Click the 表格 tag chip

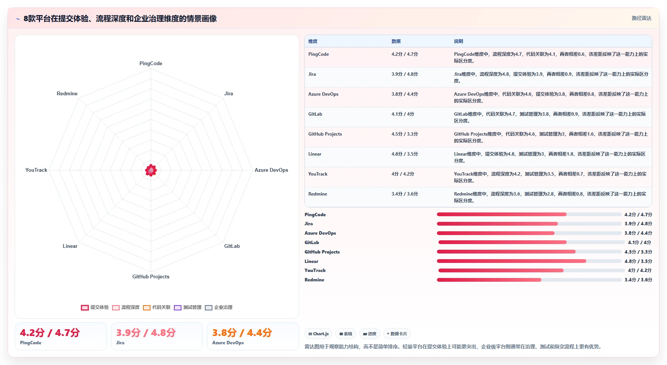coord(346,334)
